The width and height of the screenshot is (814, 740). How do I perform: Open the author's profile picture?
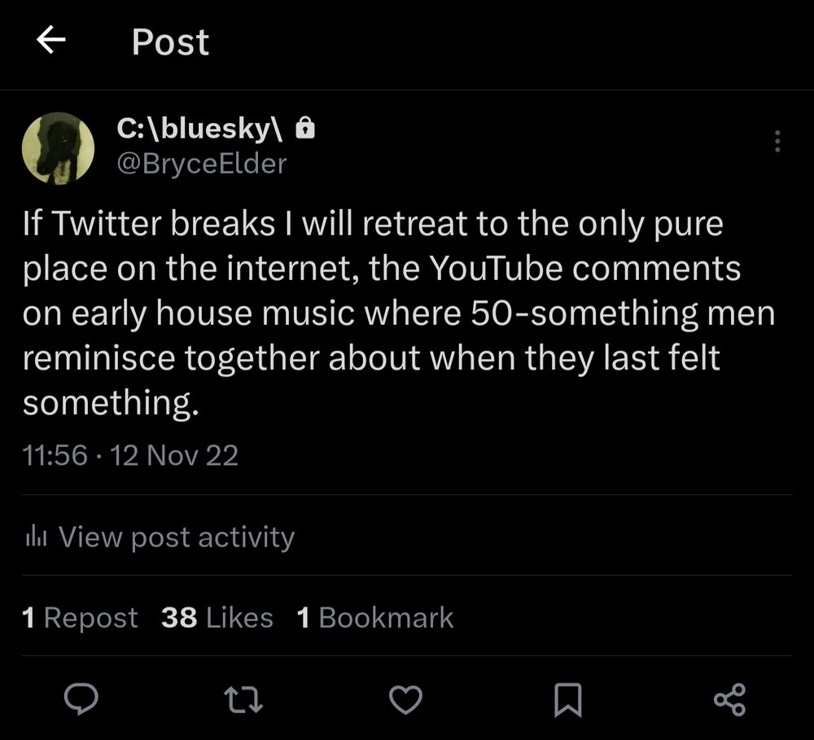(58, 148)
